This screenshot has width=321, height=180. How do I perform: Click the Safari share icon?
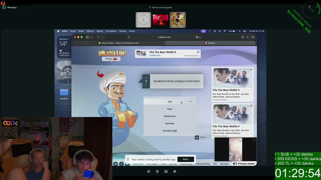coord(243,37)
